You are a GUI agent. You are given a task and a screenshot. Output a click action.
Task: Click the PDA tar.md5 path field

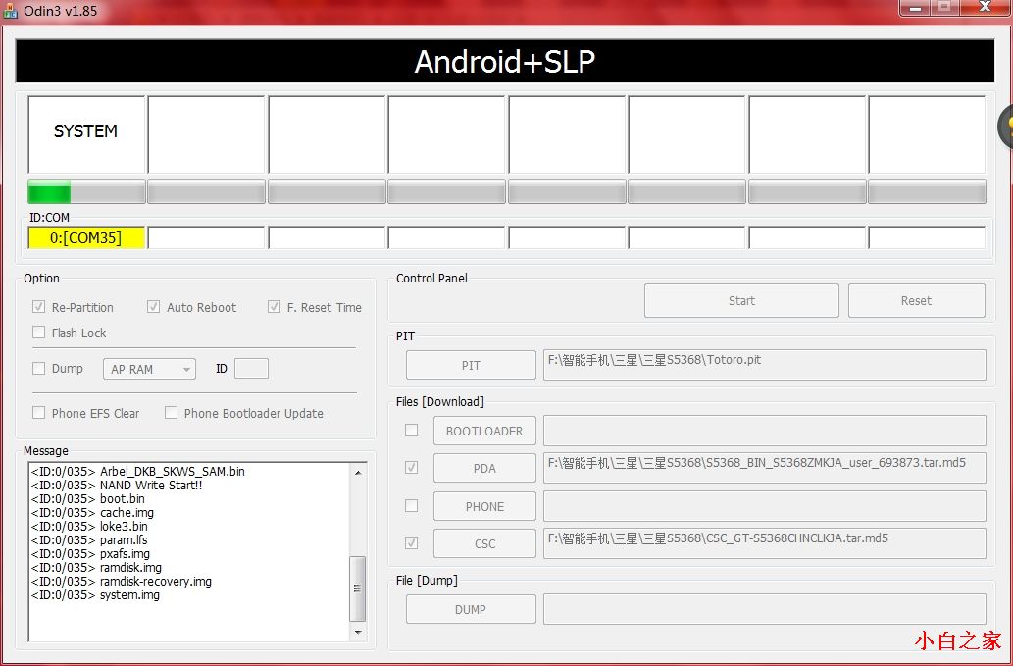765,468
